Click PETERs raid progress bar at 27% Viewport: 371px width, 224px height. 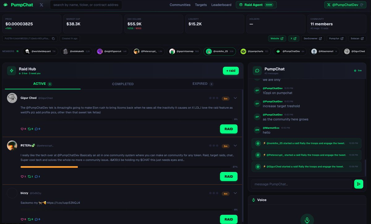[126, 167]
